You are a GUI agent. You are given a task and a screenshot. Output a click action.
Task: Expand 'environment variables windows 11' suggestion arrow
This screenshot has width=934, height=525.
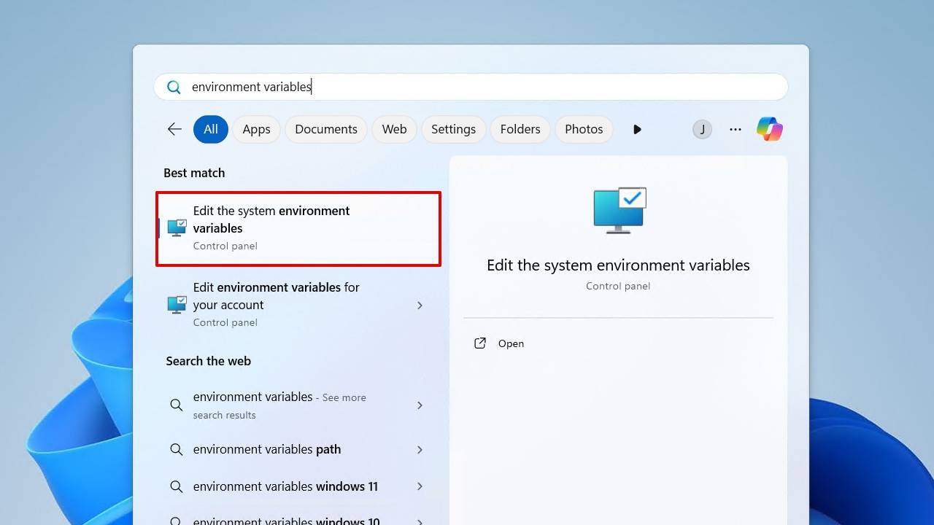point(420,486)
